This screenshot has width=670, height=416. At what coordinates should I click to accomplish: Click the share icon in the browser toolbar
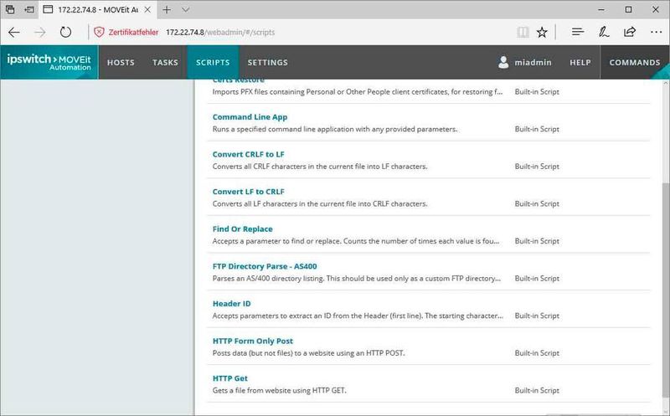tap(630, 32)
